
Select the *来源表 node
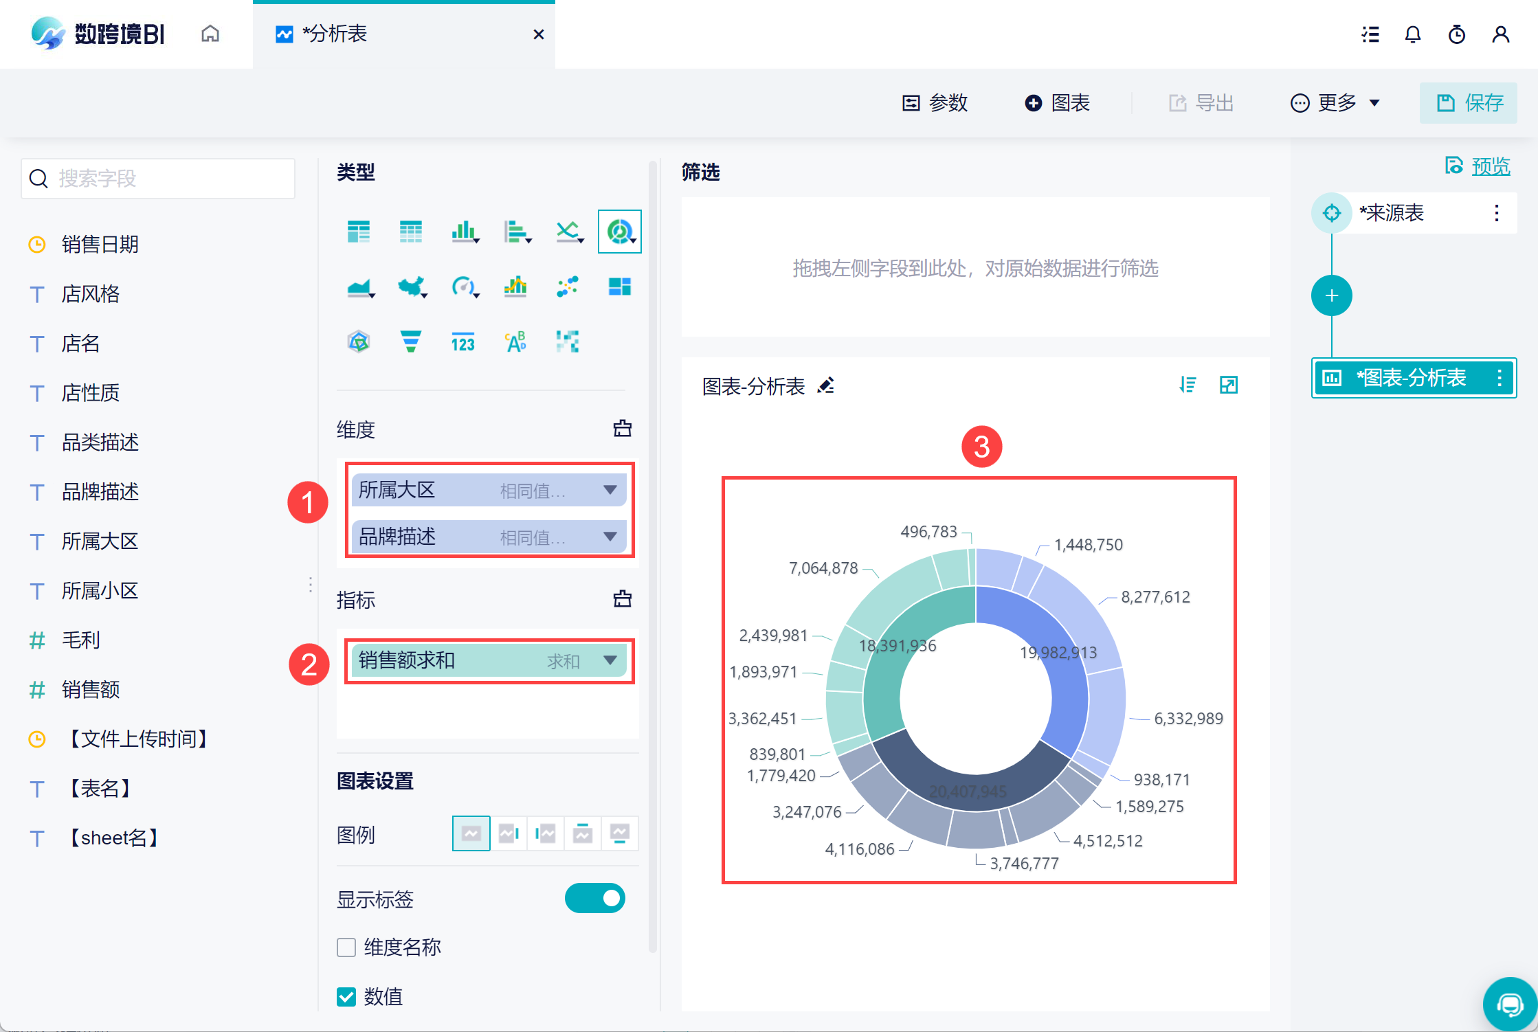point(1392,213)
